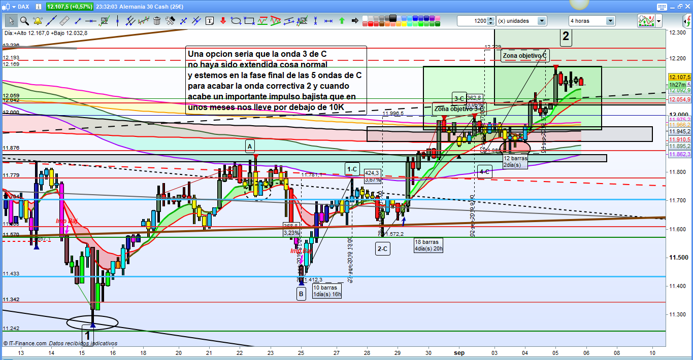Click the add indicators chart button

tap(646, 21)
